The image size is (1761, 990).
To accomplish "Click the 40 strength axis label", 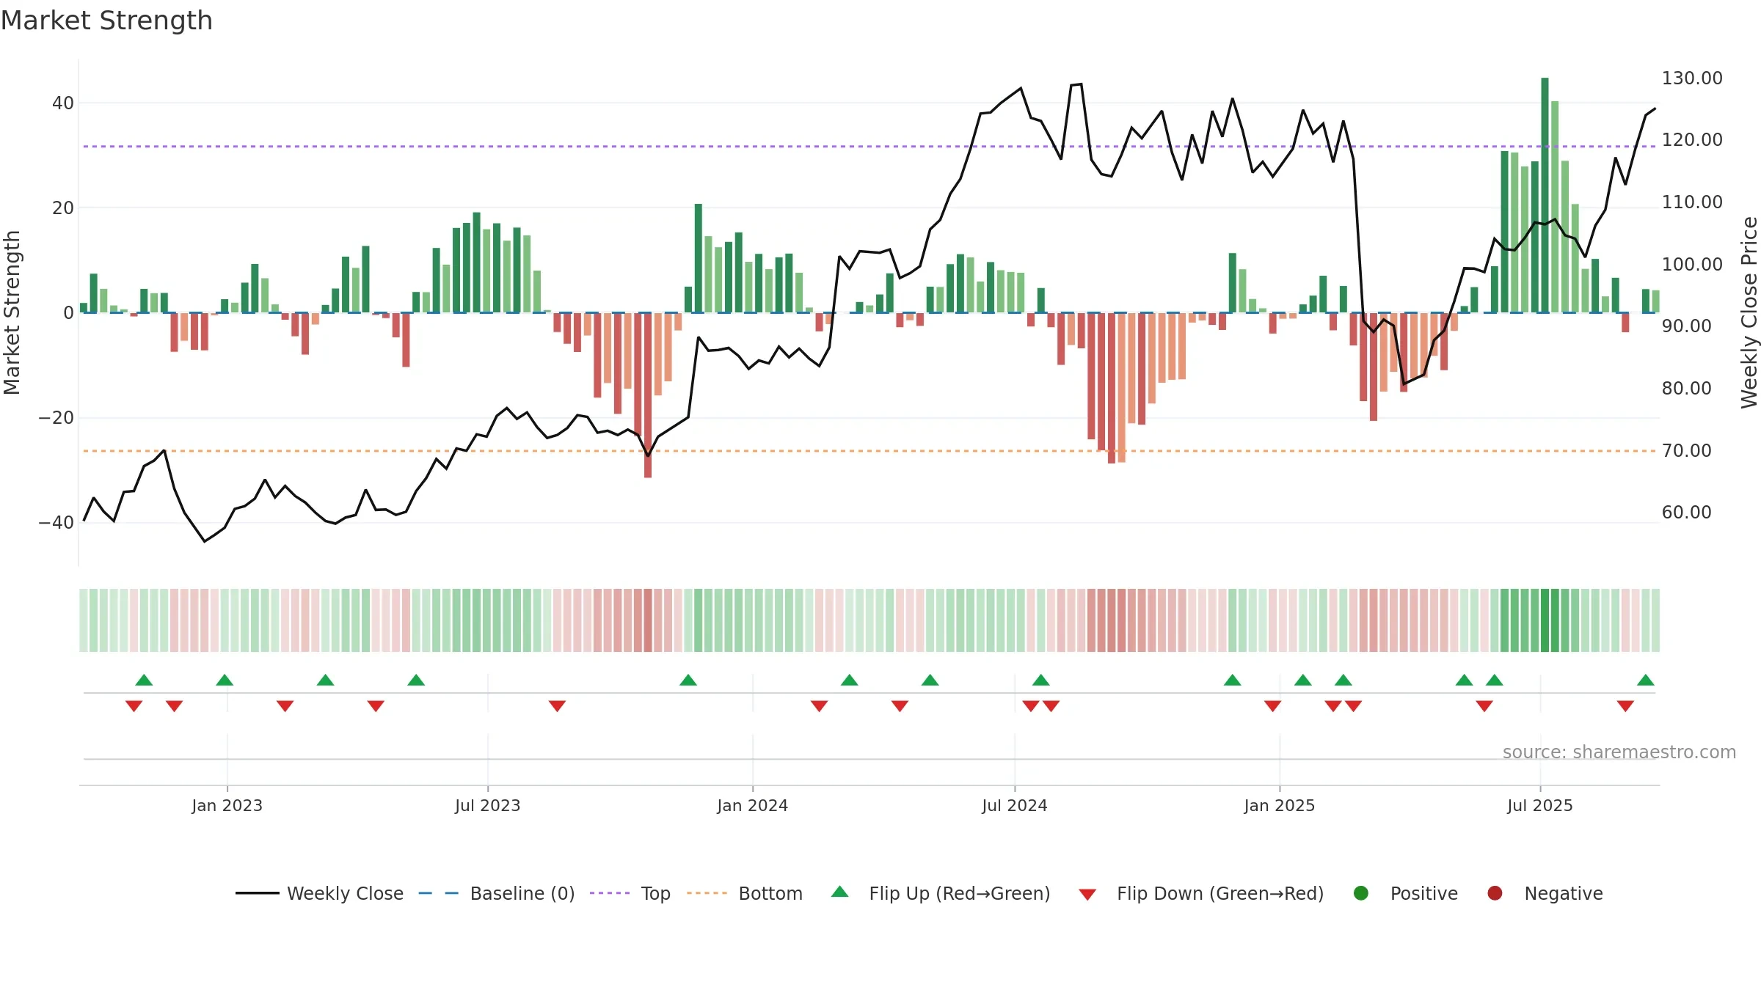I will (x=63, y=103).
